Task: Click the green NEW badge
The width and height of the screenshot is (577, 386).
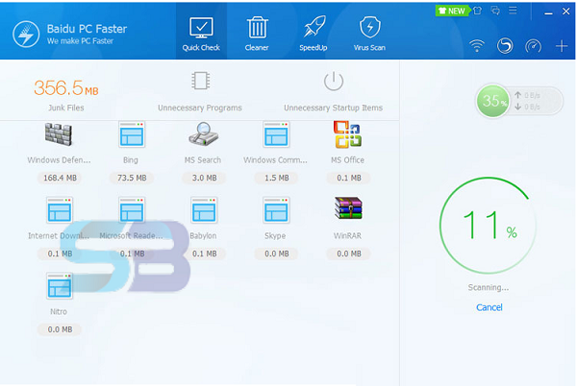Action: (452, 11)
